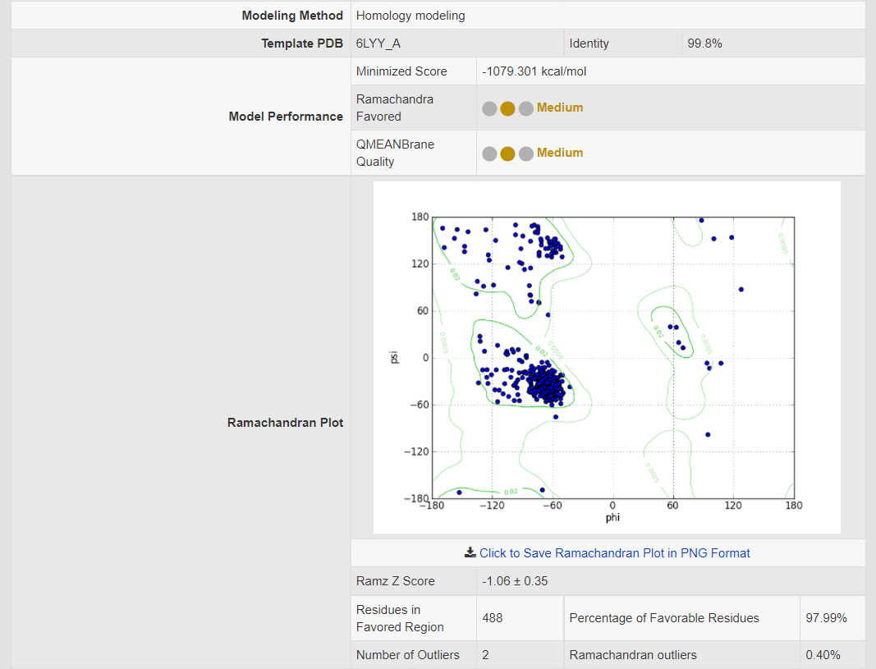Click the Template PDB label
The image size is (876, 669).
(302, 44)
